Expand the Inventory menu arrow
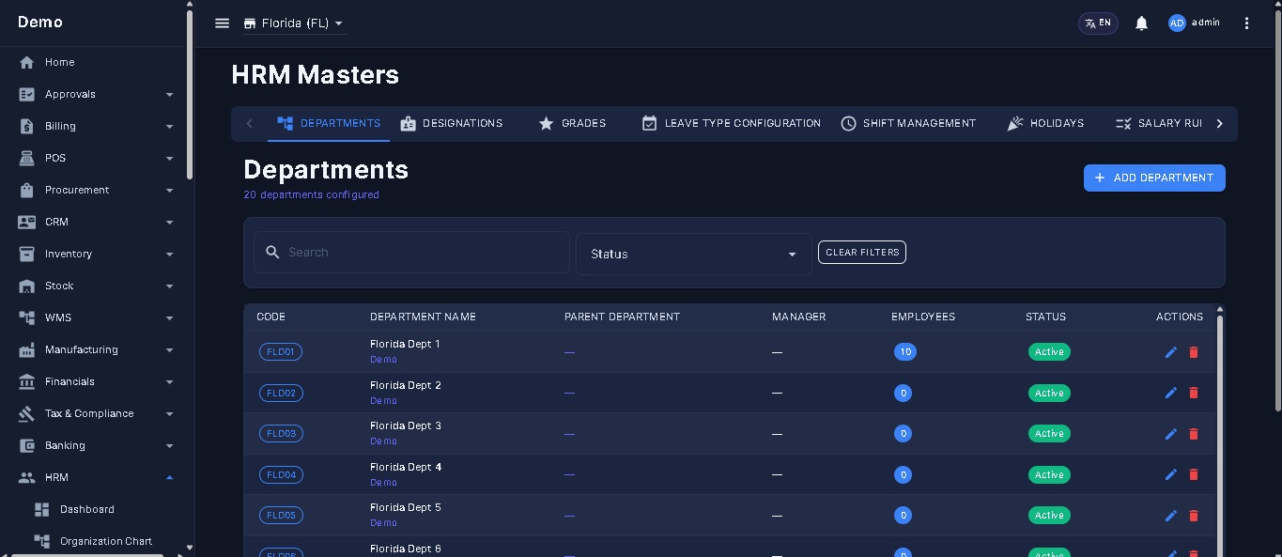 tap(170, 255)
